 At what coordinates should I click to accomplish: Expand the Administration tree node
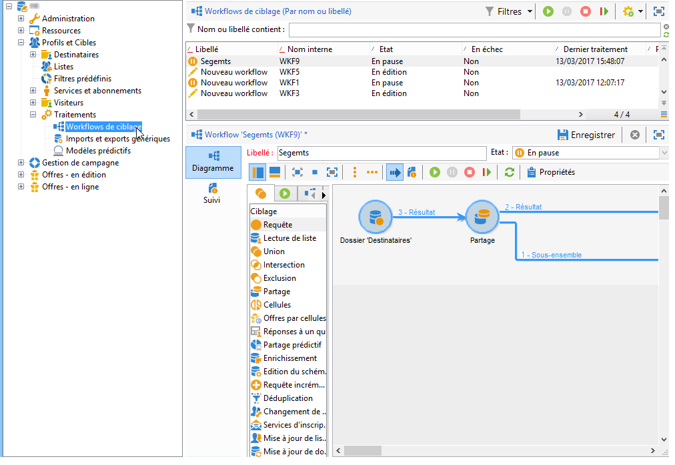pyautogui.click(x=21, y=19)
